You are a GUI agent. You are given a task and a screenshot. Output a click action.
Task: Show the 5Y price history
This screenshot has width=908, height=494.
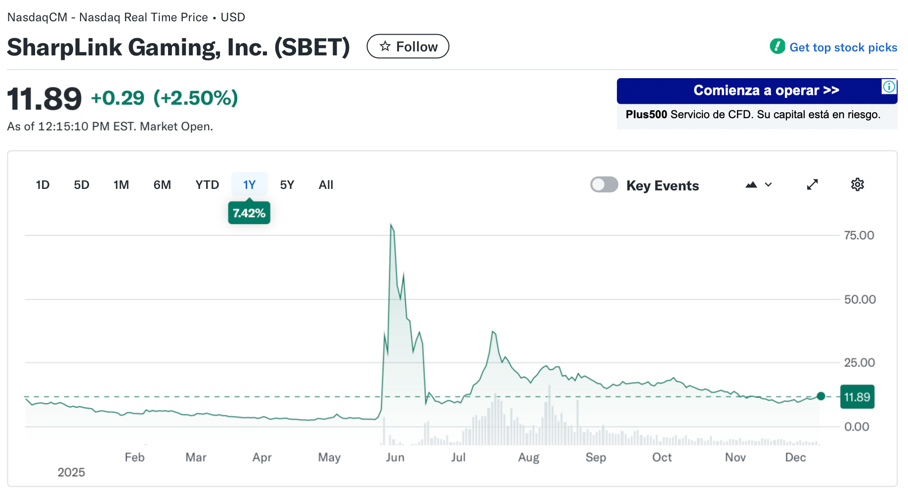(x=287, y=185)
